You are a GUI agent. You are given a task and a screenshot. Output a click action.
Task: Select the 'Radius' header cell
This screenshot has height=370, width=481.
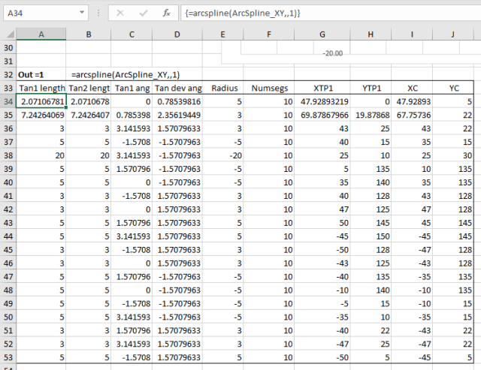coord(225,88)
